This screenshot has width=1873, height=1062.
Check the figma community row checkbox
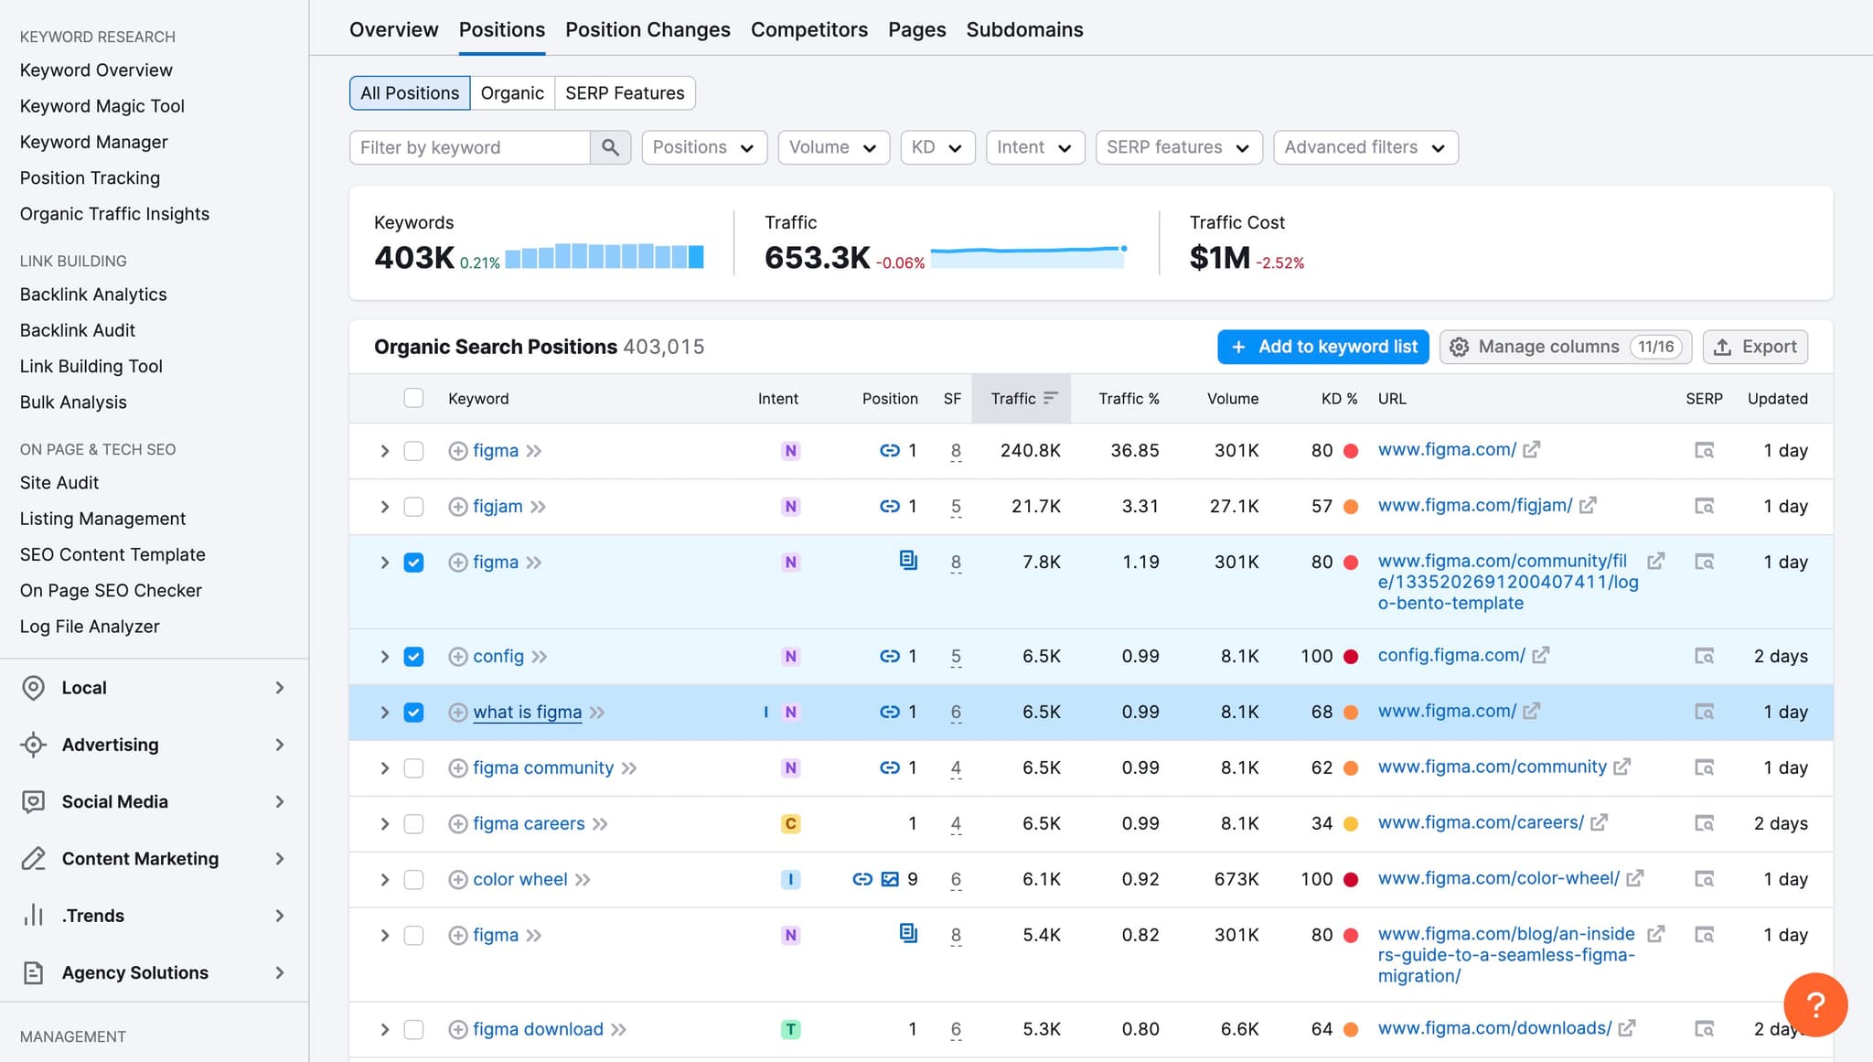[x=413, y=767]
